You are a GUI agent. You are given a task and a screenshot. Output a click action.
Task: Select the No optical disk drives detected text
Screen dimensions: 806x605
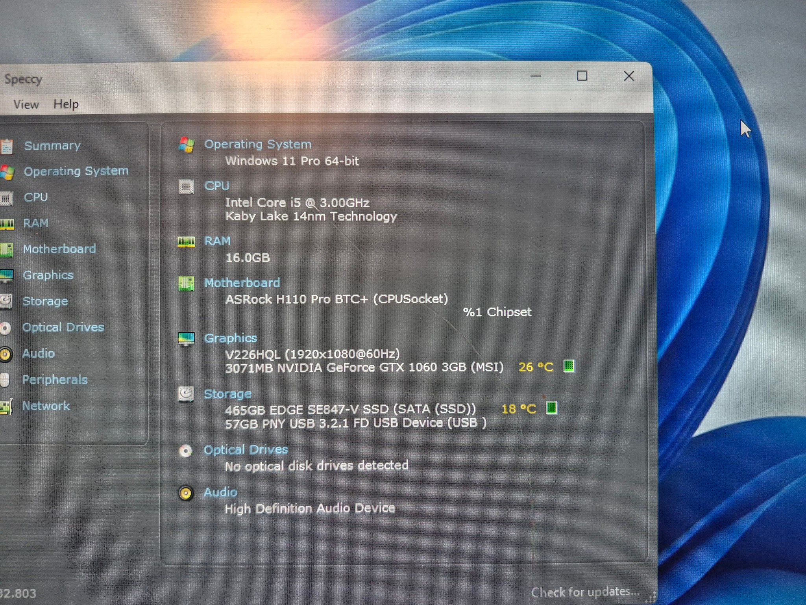click(x=316, y=466)
